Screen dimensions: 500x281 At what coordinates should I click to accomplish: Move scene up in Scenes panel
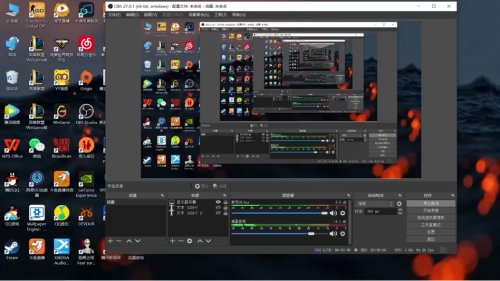[129, 241]
